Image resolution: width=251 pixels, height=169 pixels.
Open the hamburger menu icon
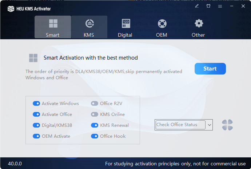pyautogui.click(x=220, y=6)
